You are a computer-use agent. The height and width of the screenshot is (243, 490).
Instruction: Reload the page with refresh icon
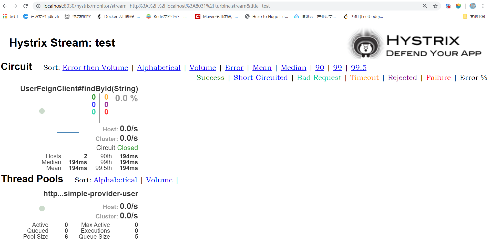pyautogui.click(x=25, y=6)
